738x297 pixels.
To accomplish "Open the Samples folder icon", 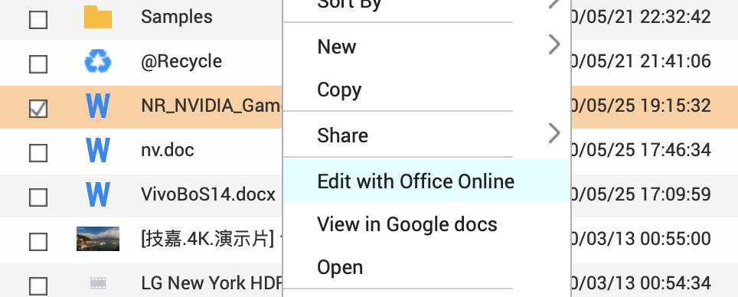I will point(98,17).
